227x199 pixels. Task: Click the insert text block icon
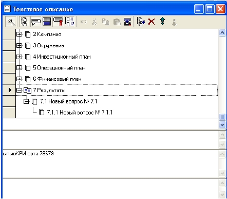click(127, 22)
